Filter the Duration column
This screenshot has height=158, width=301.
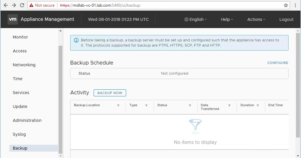click(x=258, y=106)
